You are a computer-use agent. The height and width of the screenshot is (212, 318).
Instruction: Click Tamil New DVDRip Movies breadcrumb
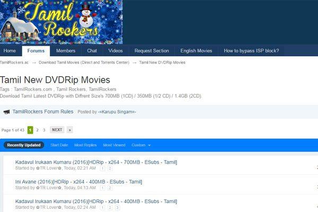[162, 63]
